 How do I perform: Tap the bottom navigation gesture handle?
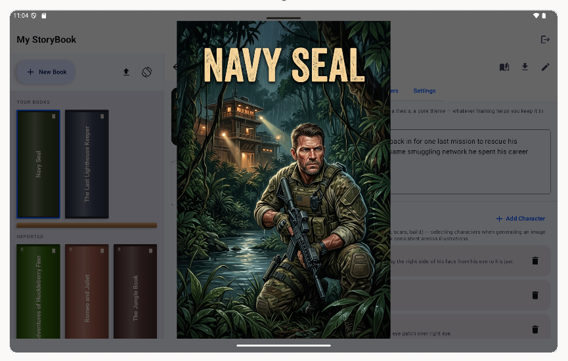(x=284, y=345)
